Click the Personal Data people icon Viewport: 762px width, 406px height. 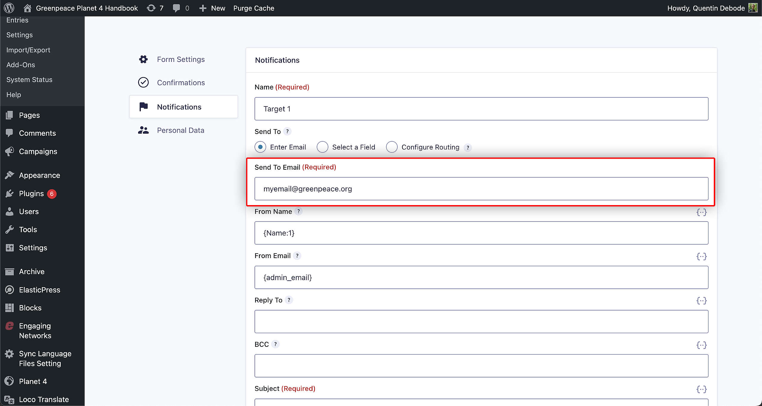pos(143,130)
